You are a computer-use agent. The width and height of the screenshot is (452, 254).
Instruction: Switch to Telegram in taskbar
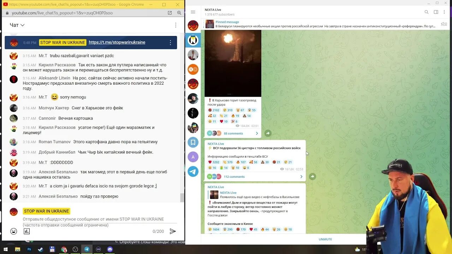[87, 249]
